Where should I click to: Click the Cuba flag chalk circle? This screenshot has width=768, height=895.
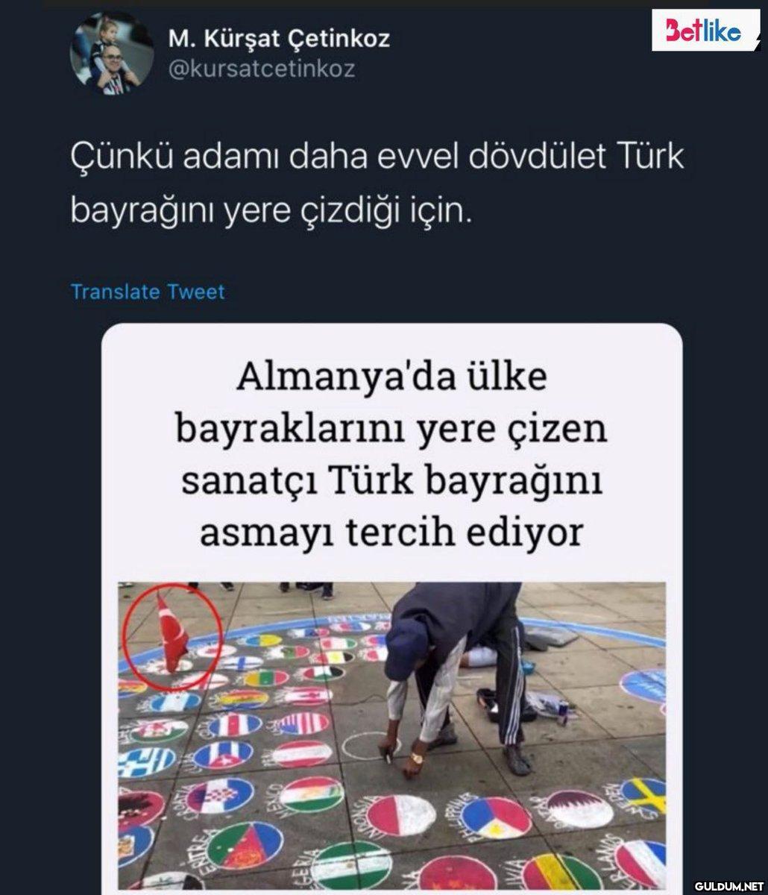[x=222, y=756]
